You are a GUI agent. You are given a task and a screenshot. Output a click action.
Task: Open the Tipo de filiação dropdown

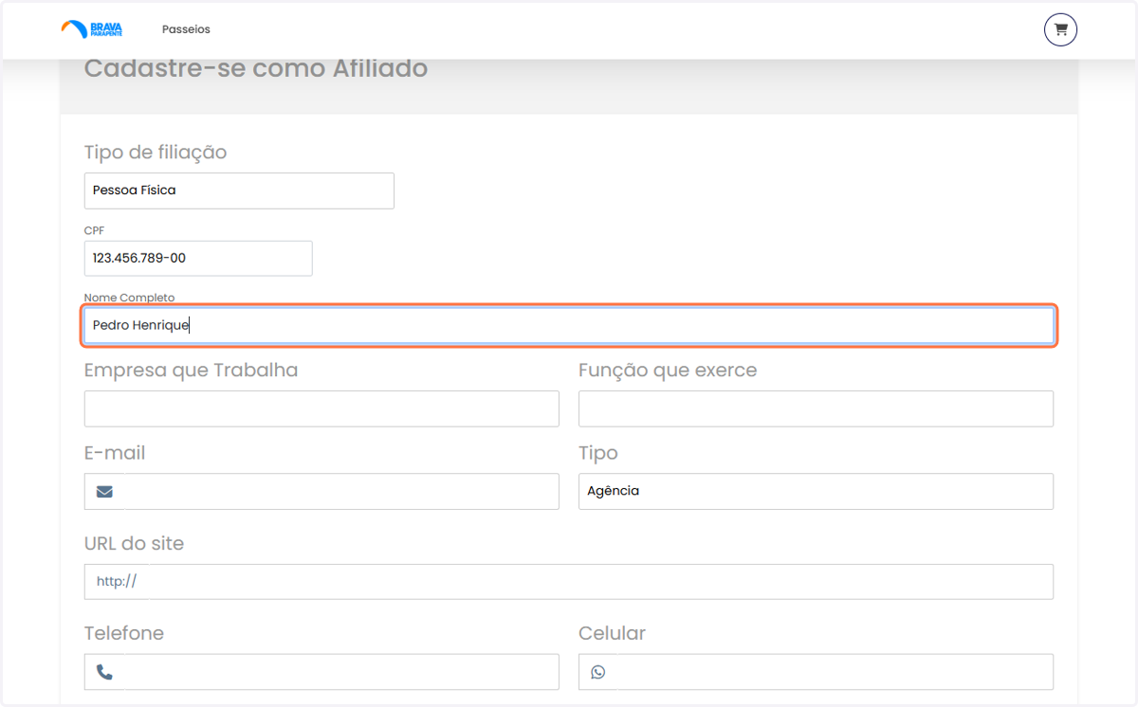pyautogui.click(x=239, y=190)
